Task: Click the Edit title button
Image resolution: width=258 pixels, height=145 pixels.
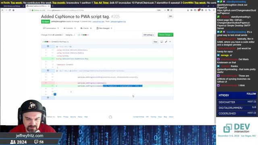Action: coord(171,16)
